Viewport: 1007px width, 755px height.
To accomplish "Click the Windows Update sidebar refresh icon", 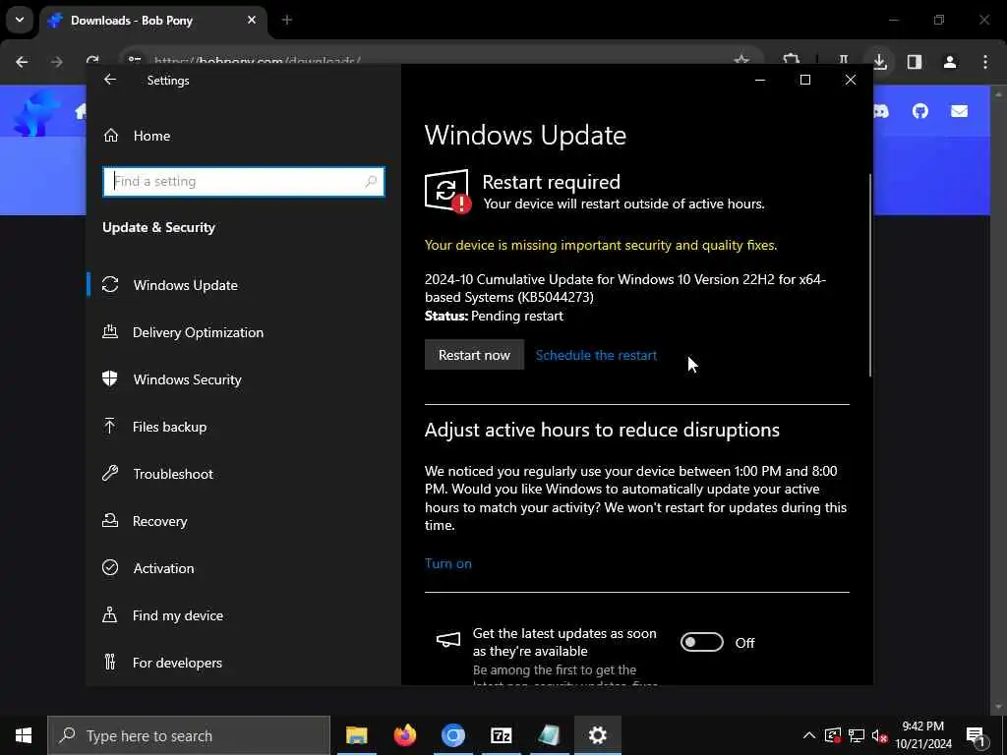I will (x=110, y=284).
